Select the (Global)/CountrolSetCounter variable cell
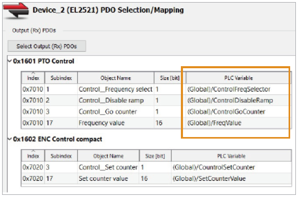The width and height of the screenshot is (298, 198). (x=231, y=167)
